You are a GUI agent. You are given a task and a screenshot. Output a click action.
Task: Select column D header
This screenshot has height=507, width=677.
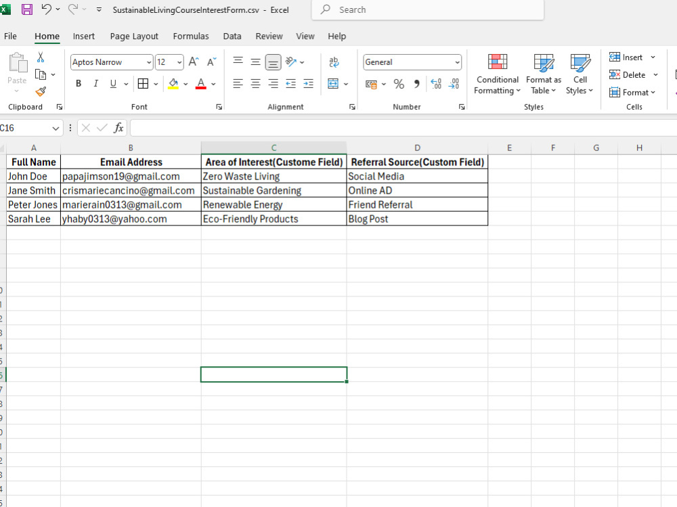point(417,148)
